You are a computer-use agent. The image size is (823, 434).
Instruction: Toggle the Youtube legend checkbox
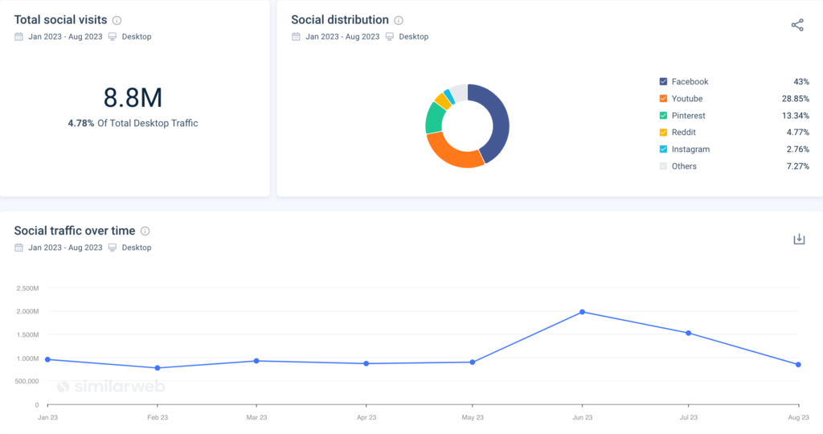(x=663, y=99)
